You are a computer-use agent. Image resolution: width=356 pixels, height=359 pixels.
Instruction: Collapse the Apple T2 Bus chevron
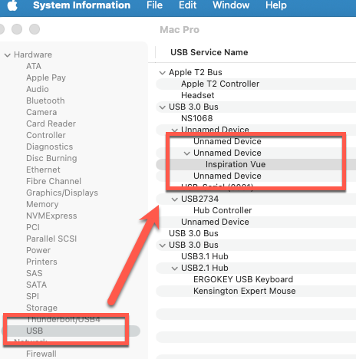point(162,73)
